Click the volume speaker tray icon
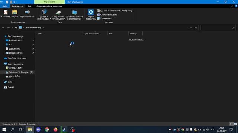This screenshot has height=133, width=238. pyautogui.click(x=208, y=130)
